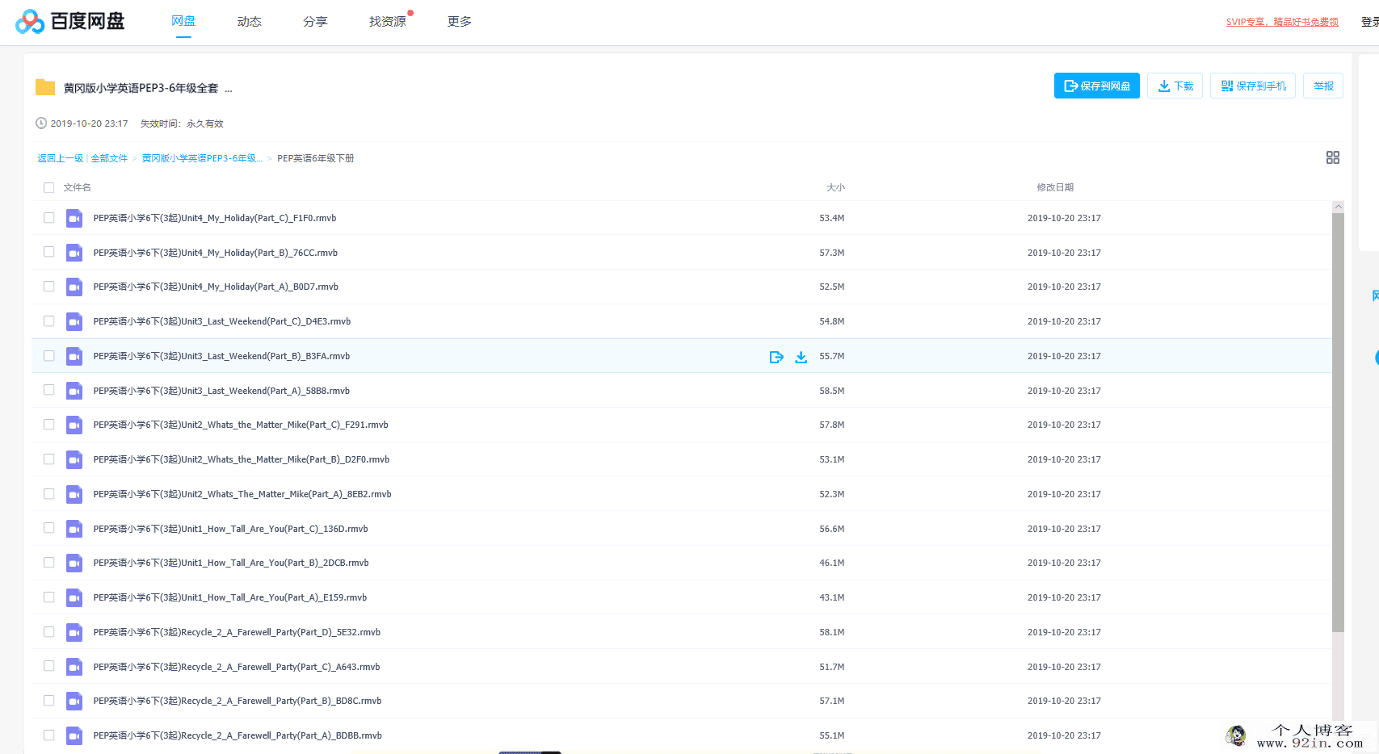
Task: Check Recycle_2 Farewell_Party Part_D checkbox
Action: tap(48, 632)
